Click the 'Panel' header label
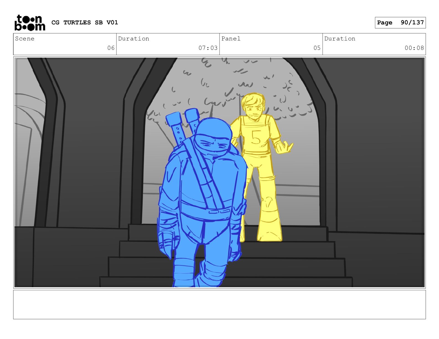Viewport: 439px width, 339px height. point(231,38)
